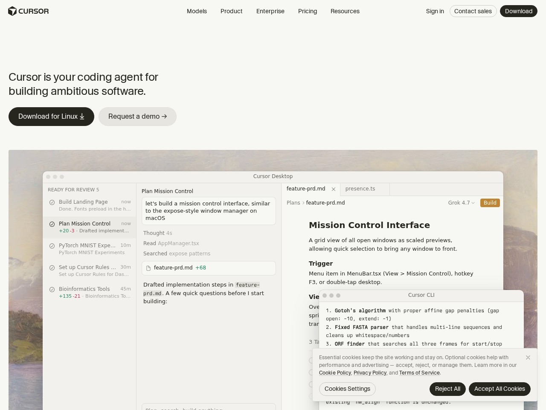
Task: Click the check icon beside Bioinformatics Tools
Action: point(52,290)
